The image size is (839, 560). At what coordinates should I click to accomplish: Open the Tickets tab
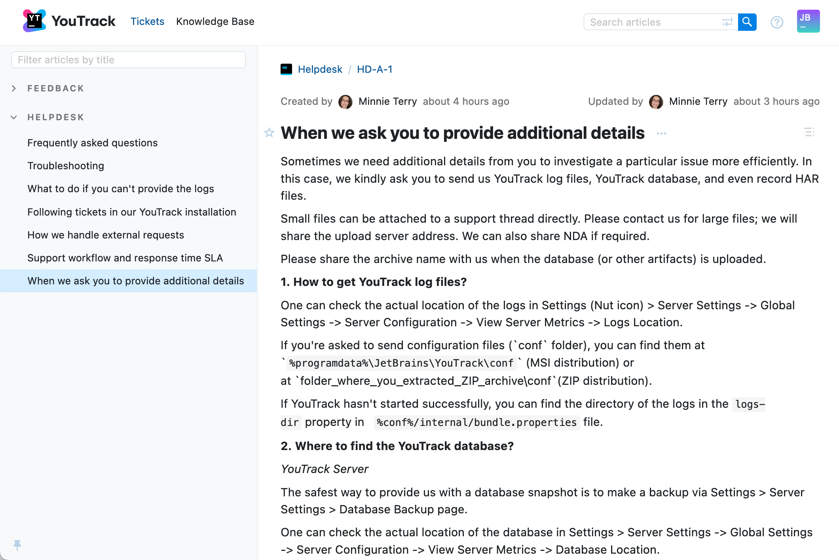tap(147, 21)
